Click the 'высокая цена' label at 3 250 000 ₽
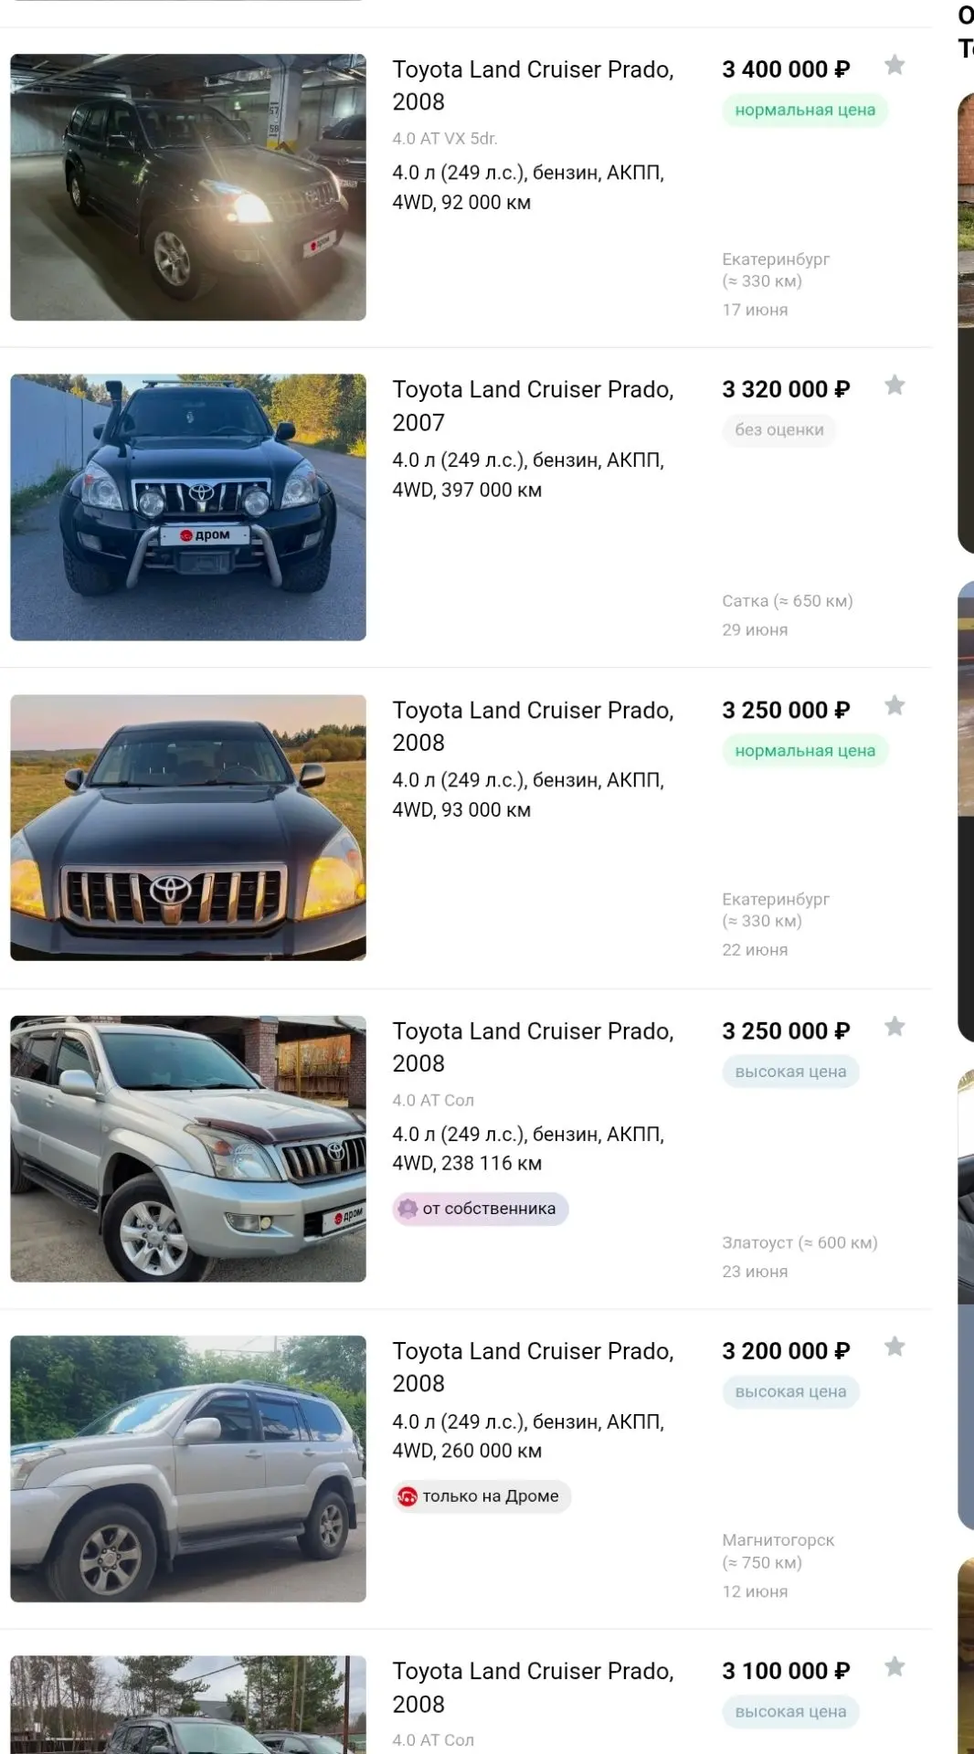Viewport: 974px width, 1754px height. (790, 1072)
